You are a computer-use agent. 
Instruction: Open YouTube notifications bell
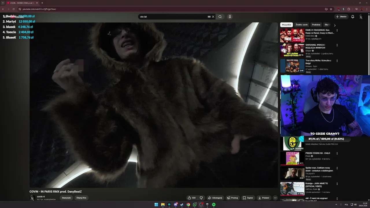pos(353,17)
